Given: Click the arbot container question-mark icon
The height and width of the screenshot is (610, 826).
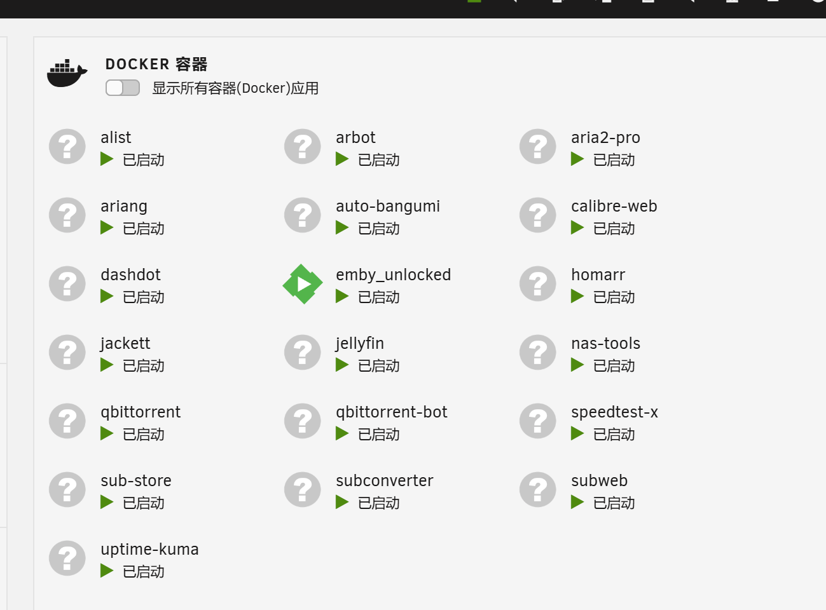Looking at the screenshot, I should (x=303, y=147).
